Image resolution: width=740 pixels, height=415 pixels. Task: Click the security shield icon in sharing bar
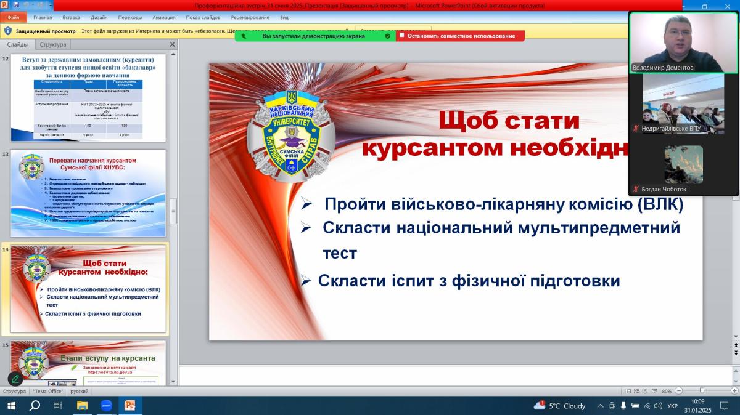tap(387, 36)
